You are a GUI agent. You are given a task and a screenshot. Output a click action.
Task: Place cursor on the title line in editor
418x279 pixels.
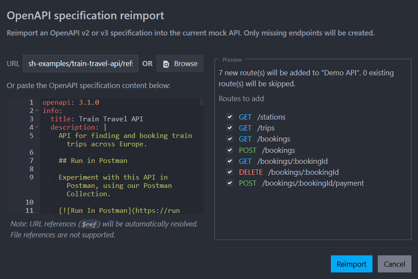pos(96,119)
